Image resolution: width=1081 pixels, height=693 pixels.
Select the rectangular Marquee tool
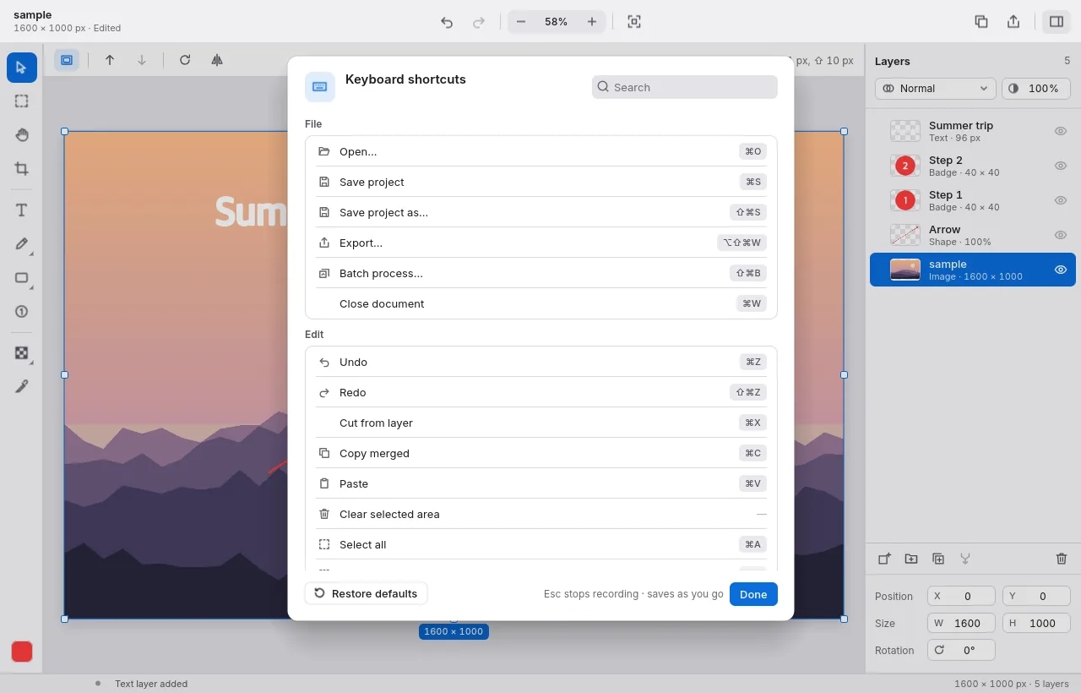(22, 101)
